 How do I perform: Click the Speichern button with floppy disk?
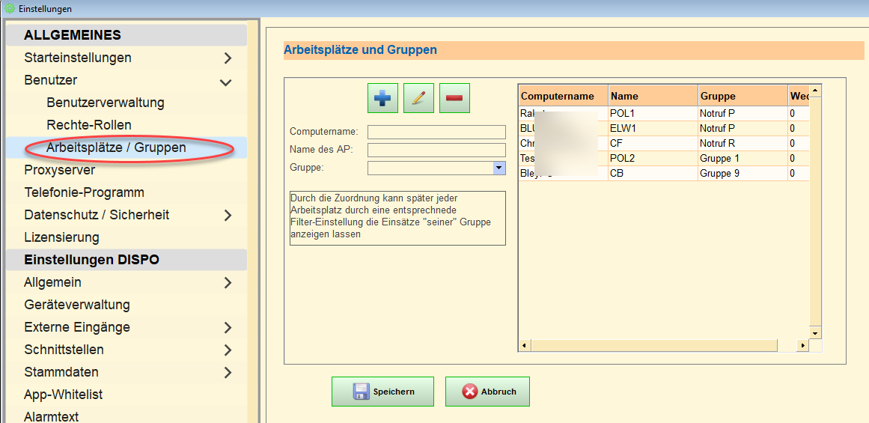[x=382, y=392]
